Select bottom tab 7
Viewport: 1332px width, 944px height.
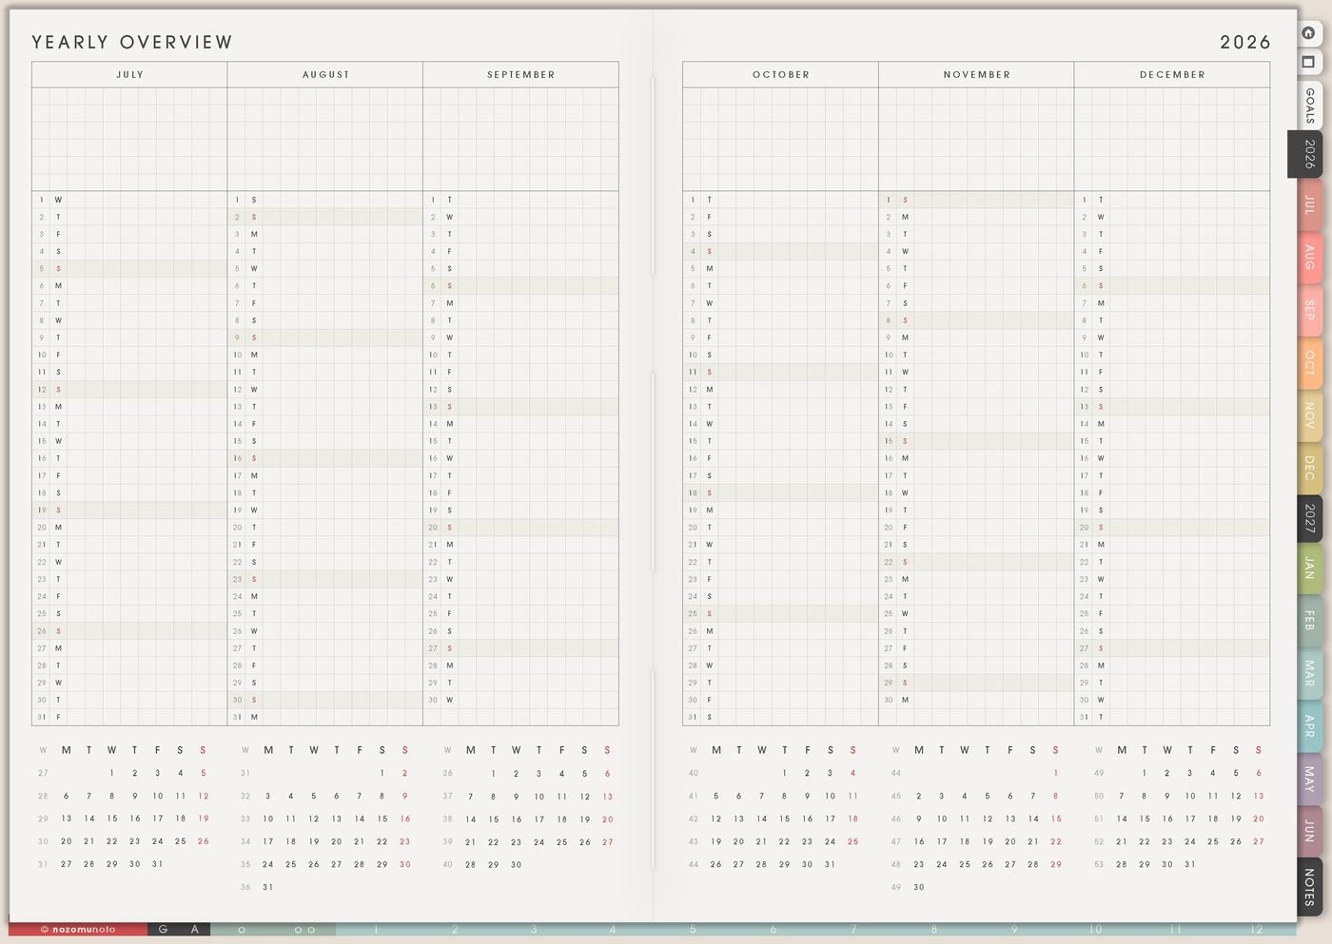click(x=853, y=929)
